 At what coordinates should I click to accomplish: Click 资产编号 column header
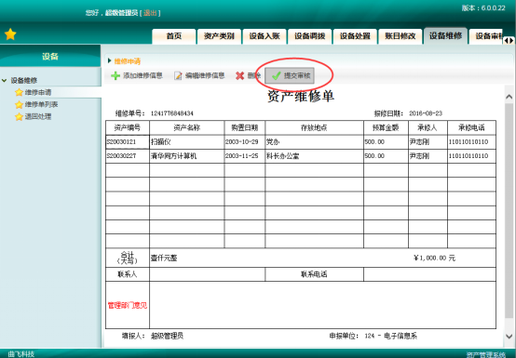(x=128, y=127)
